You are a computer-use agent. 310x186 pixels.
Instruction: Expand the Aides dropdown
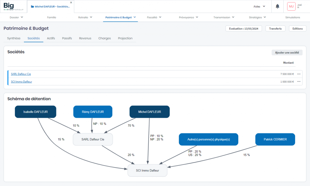click(259, 6)
